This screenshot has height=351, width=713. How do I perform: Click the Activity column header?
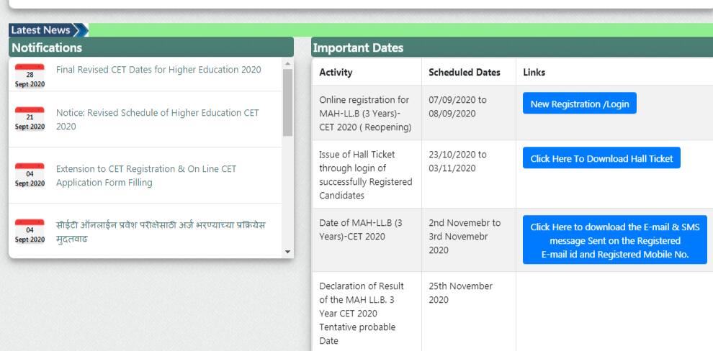(336, 73)
